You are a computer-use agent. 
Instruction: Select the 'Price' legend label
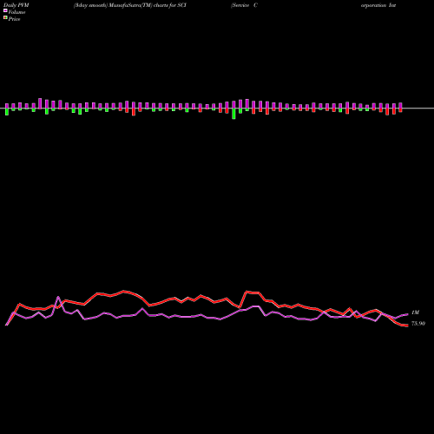pos(14,19)
